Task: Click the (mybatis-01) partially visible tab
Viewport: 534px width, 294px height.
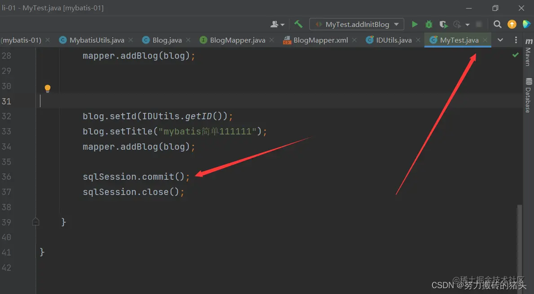Action: pyautogui.click(x=21, y=40)
